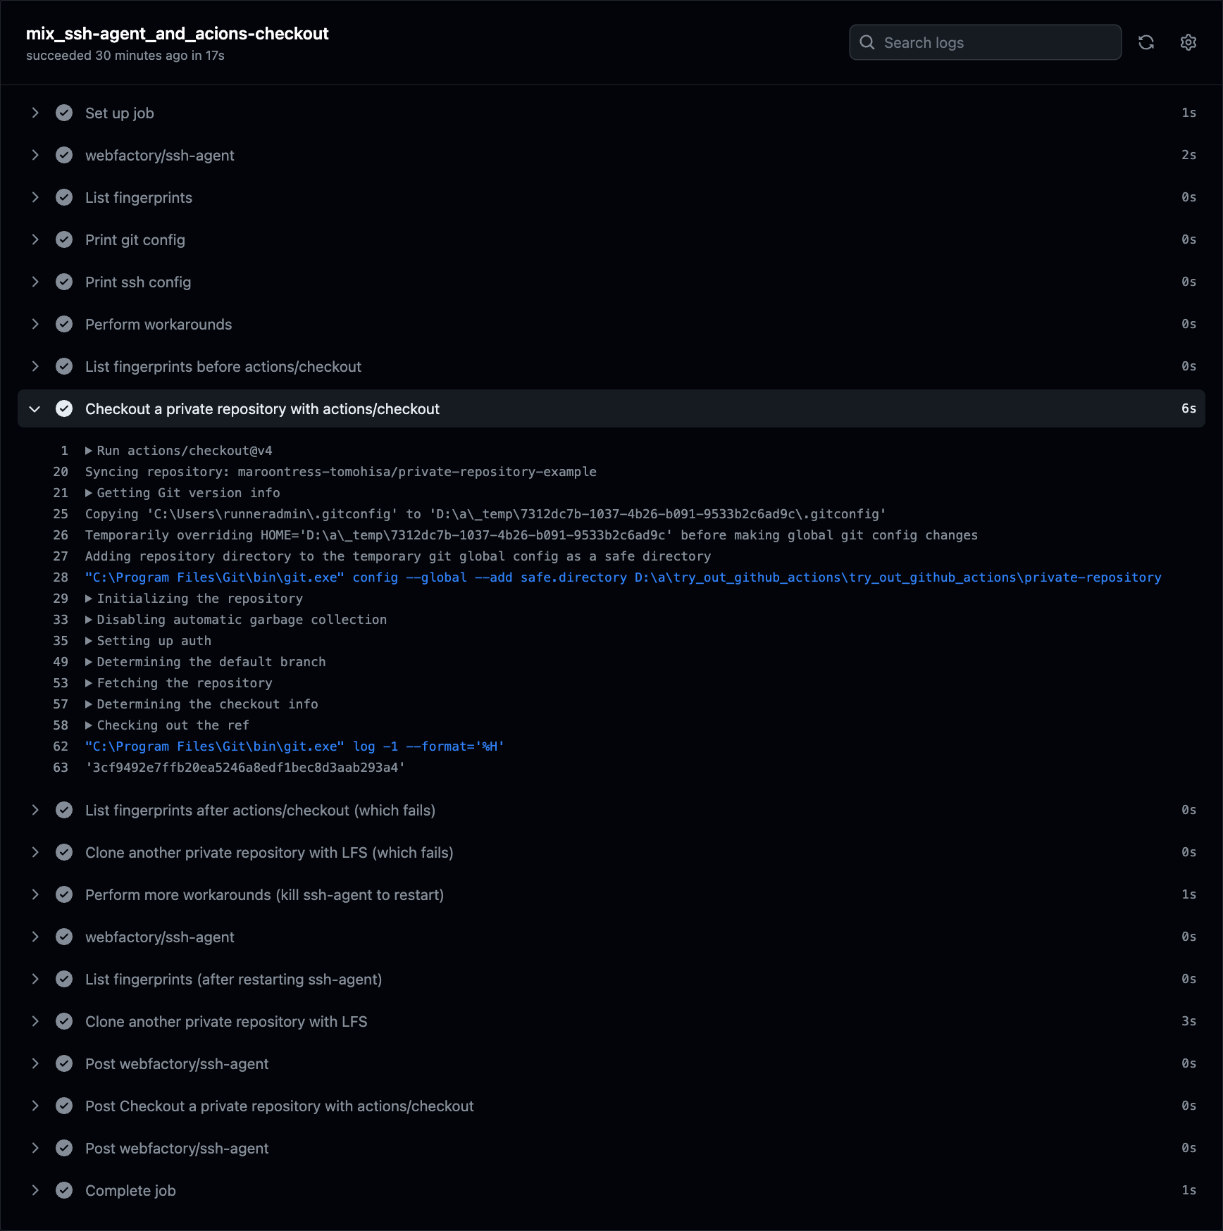Click checkmark beside Clone another private repository with LFS
The image size is (1223, 1231).
(64, 1021)
